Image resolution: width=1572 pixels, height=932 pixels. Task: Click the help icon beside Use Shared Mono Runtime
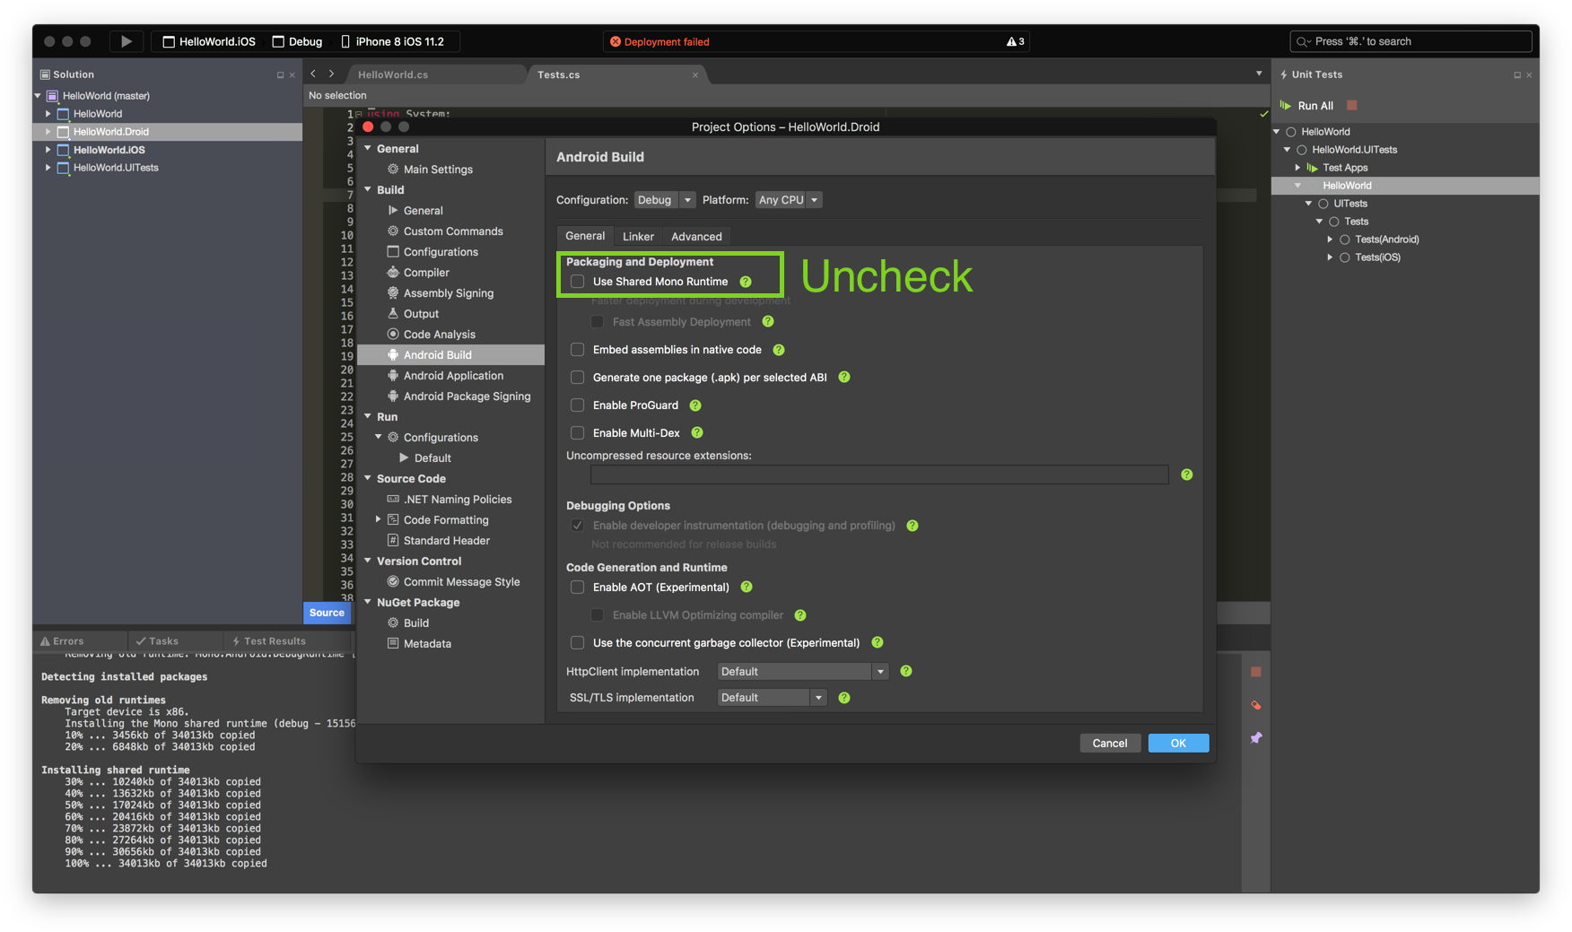click(x=746, y=281)
